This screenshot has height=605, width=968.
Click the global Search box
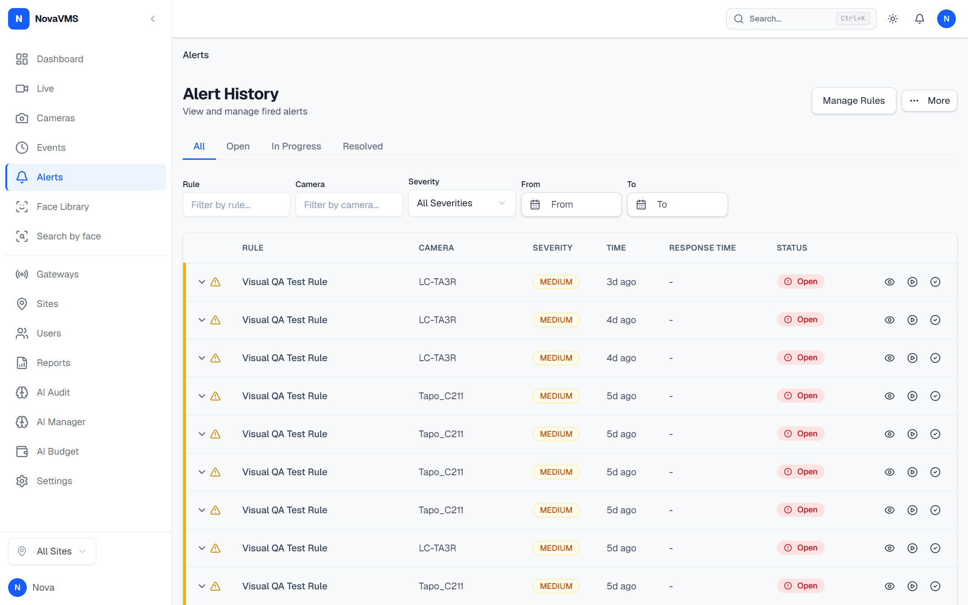(801, 19)
